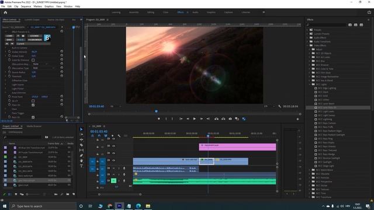The width and height of the screenshot is (374, 210).
Task: Click Quick Export icon top right
Action: pyautogui.click(x=369, y=12)
